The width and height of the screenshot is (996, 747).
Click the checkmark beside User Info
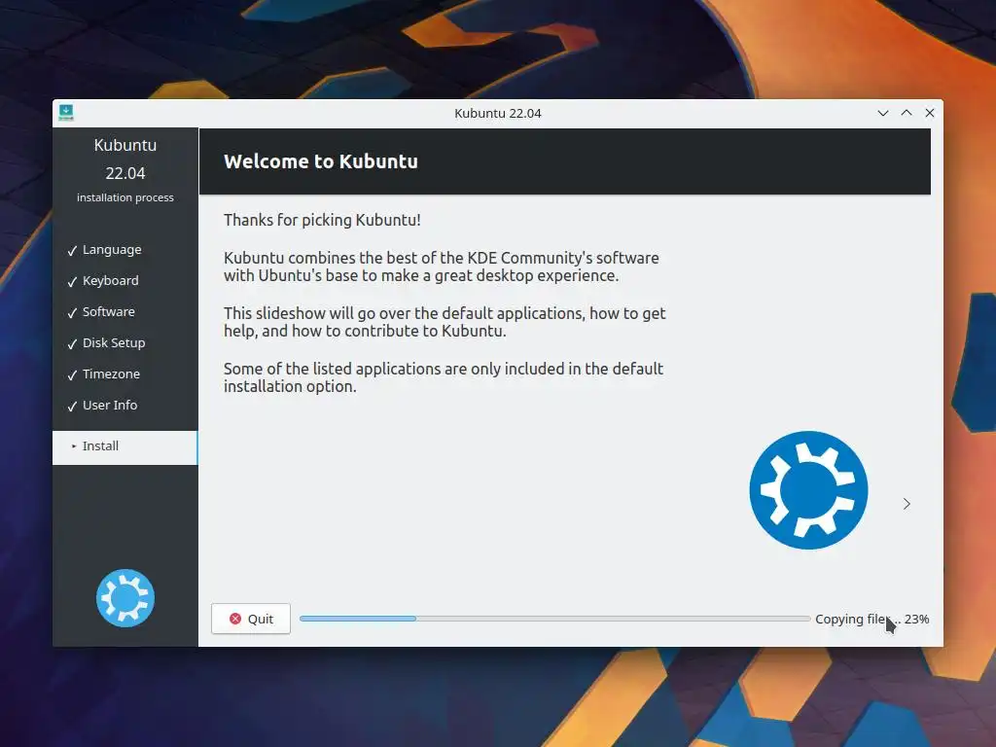[x=72, y=407]
